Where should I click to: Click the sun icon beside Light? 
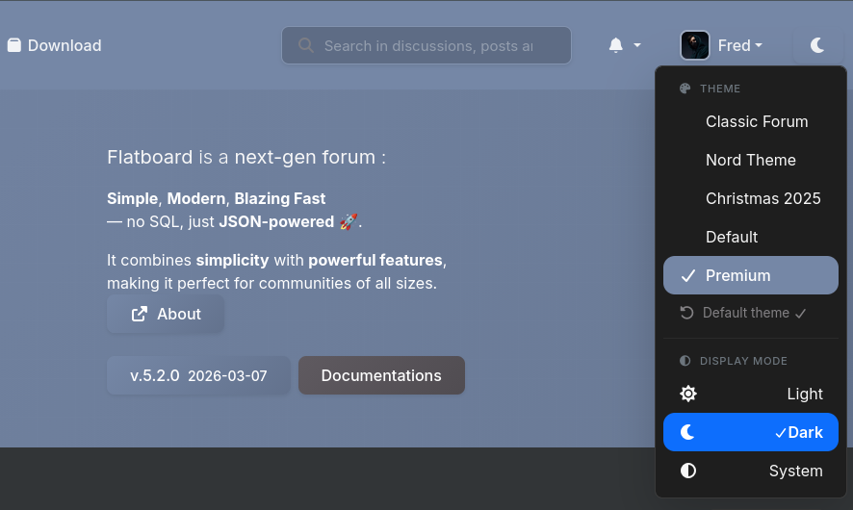tap(688, 394)
